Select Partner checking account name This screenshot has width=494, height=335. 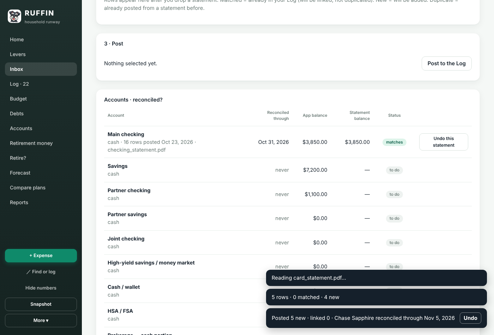tap(129, 190)
